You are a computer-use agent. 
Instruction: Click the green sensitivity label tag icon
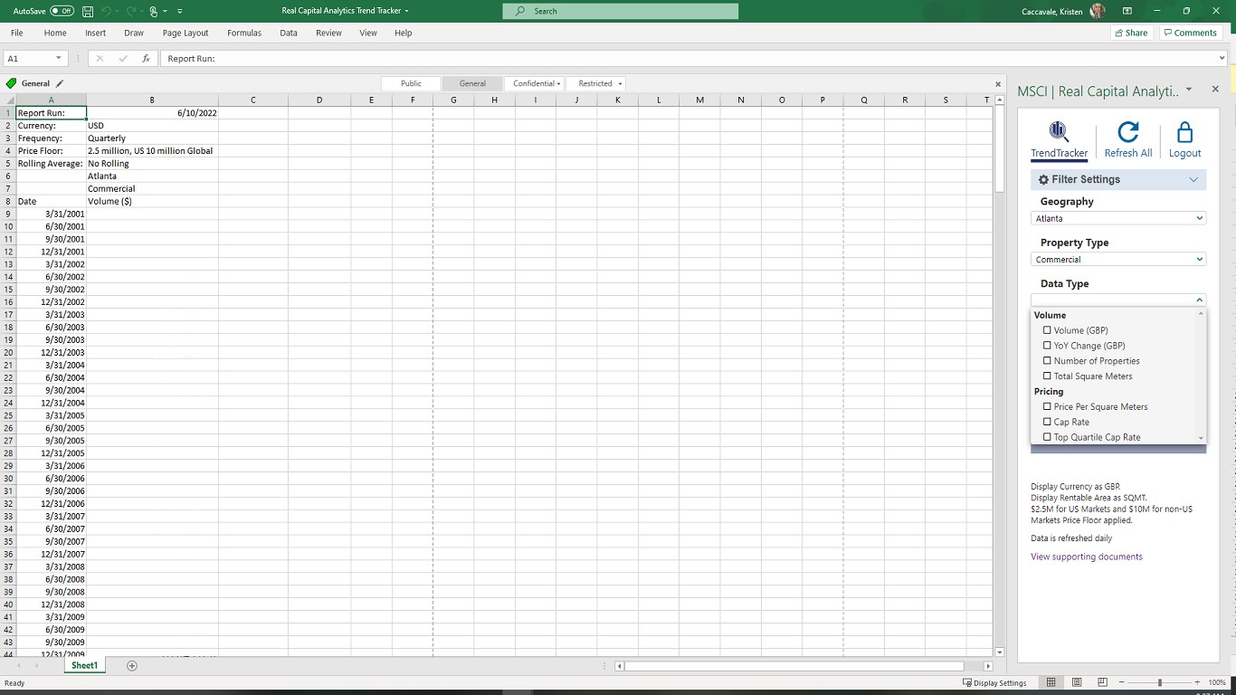(x=11, y=83)
